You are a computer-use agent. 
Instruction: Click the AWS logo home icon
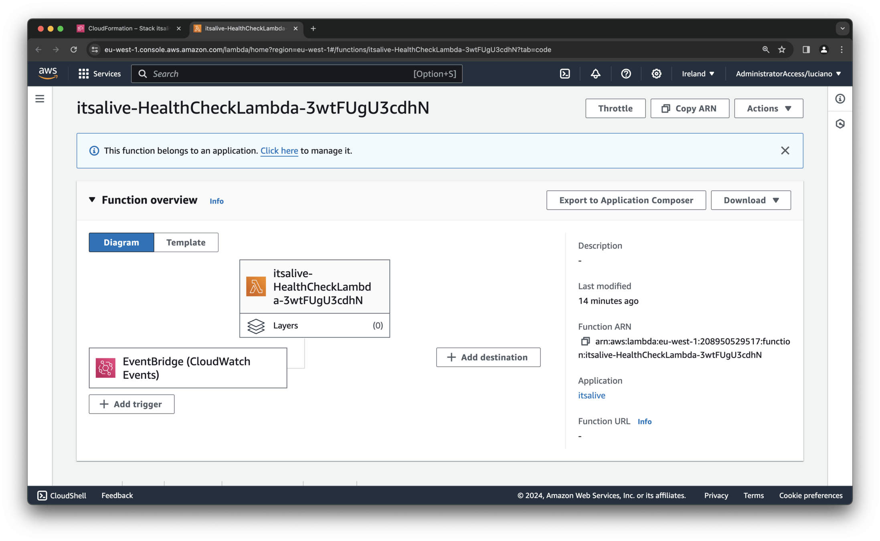pos(48,73)
